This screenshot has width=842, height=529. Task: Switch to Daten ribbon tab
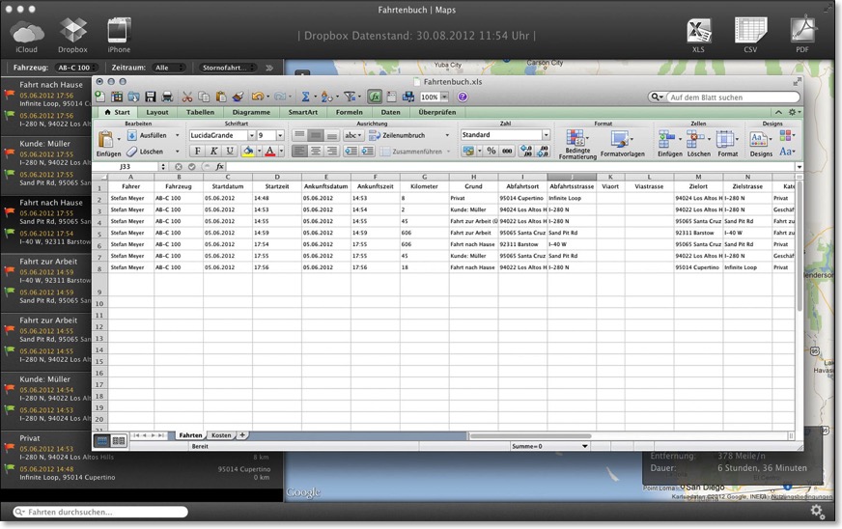[390, 112]
